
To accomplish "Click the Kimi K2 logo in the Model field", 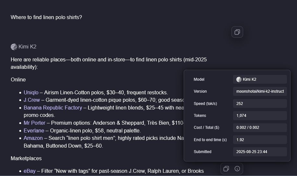I will click(x=239, y=79).
